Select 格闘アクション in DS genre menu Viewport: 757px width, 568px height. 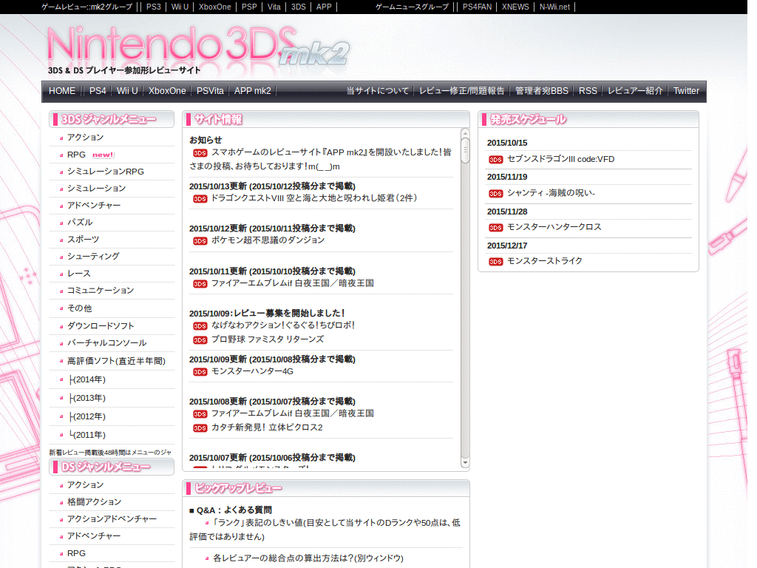(x=94, y=502)
